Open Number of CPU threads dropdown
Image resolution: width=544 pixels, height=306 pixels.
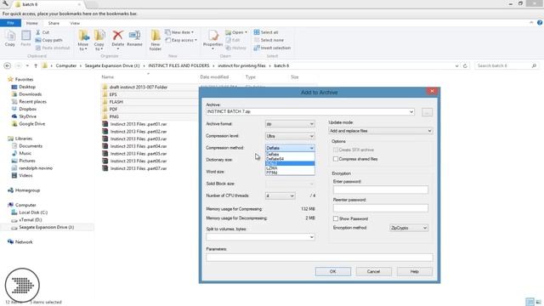pyautogui.click(x=280, y=195)
